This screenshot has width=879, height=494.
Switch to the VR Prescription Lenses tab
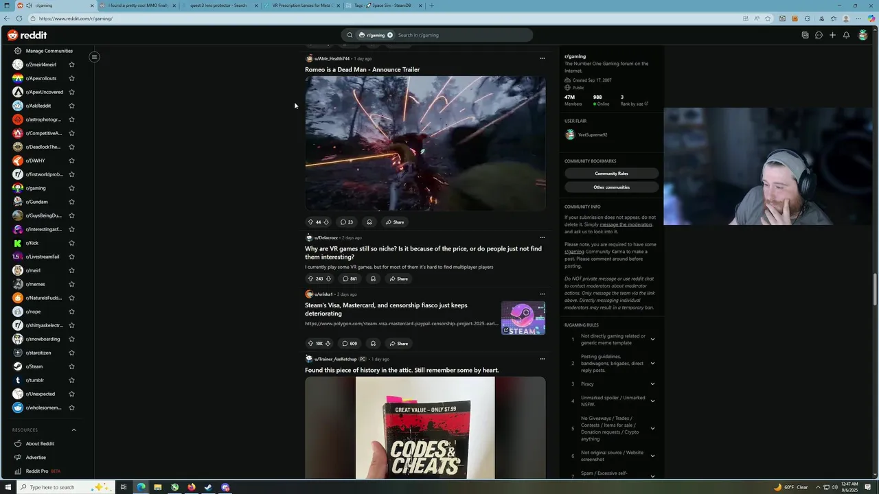point(303,5)
